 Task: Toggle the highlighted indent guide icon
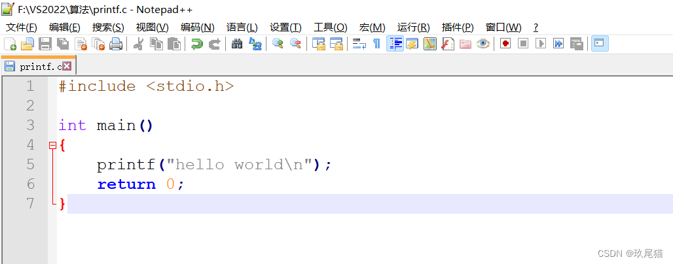(x=395, y=44)
